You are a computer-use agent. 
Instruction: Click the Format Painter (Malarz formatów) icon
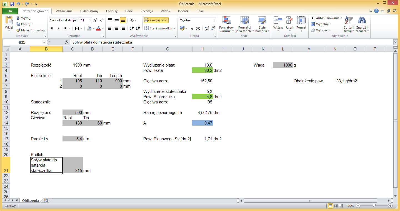[x=18, y=30]
